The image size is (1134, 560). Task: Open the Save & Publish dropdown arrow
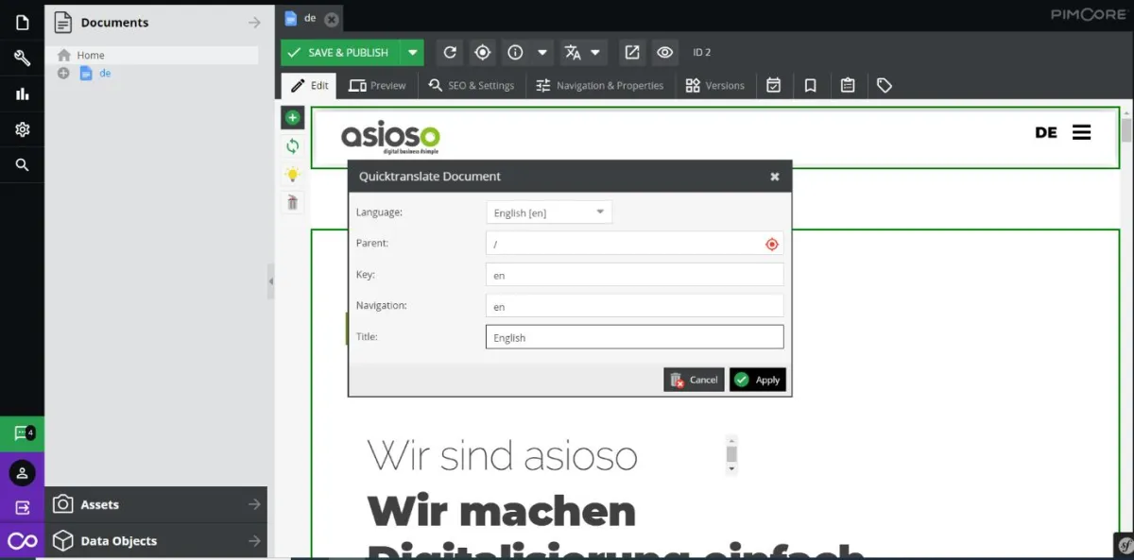click(x=413, y=52)
